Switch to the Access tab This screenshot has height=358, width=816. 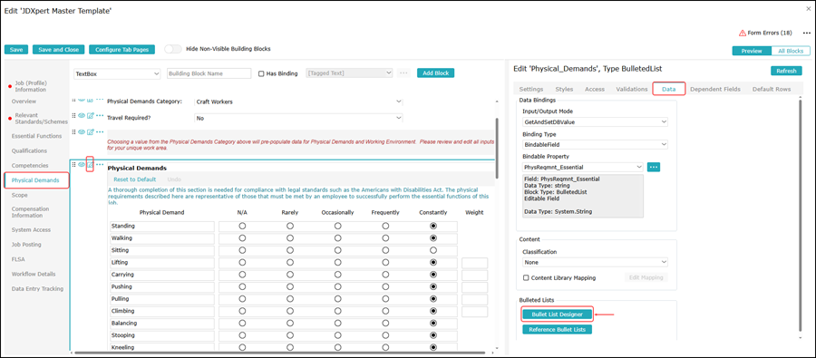pos(595,89)
